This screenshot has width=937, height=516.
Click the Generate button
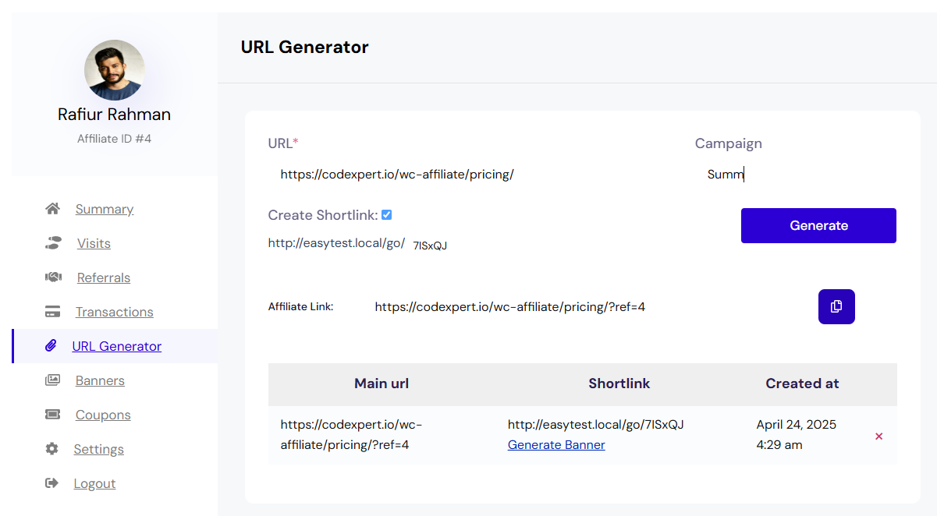(x=818, y=225)
